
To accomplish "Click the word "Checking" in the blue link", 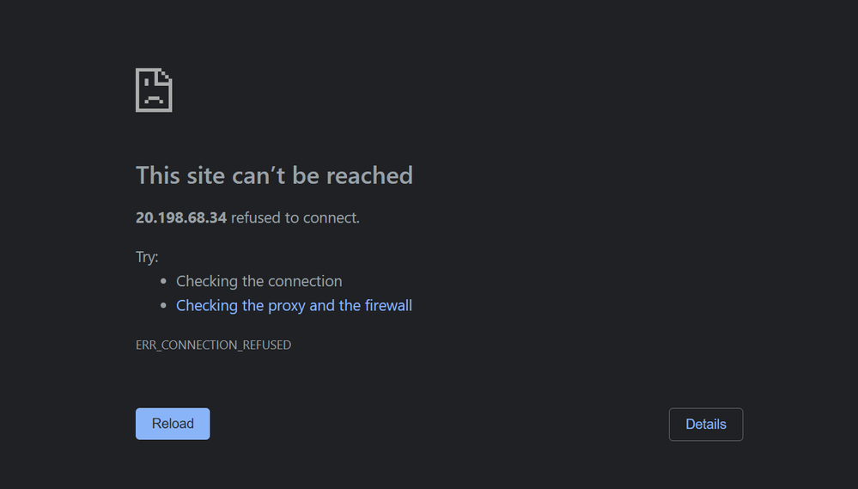I will tap(208, 306).
